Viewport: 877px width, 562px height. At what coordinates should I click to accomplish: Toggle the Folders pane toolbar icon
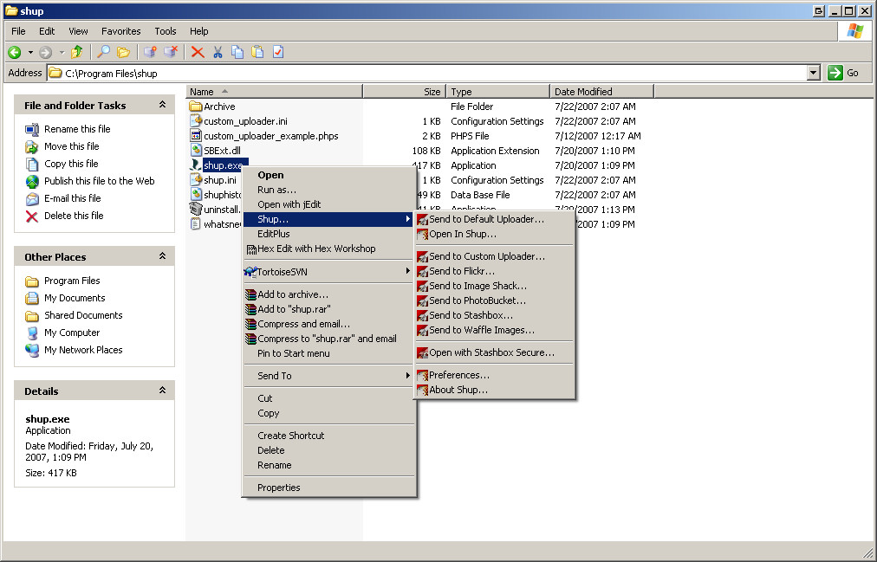(123, 52)
